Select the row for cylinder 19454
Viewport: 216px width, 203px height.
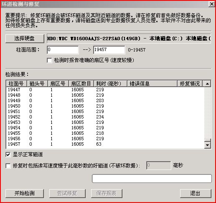pyautogui.click(x=105, y=128)
